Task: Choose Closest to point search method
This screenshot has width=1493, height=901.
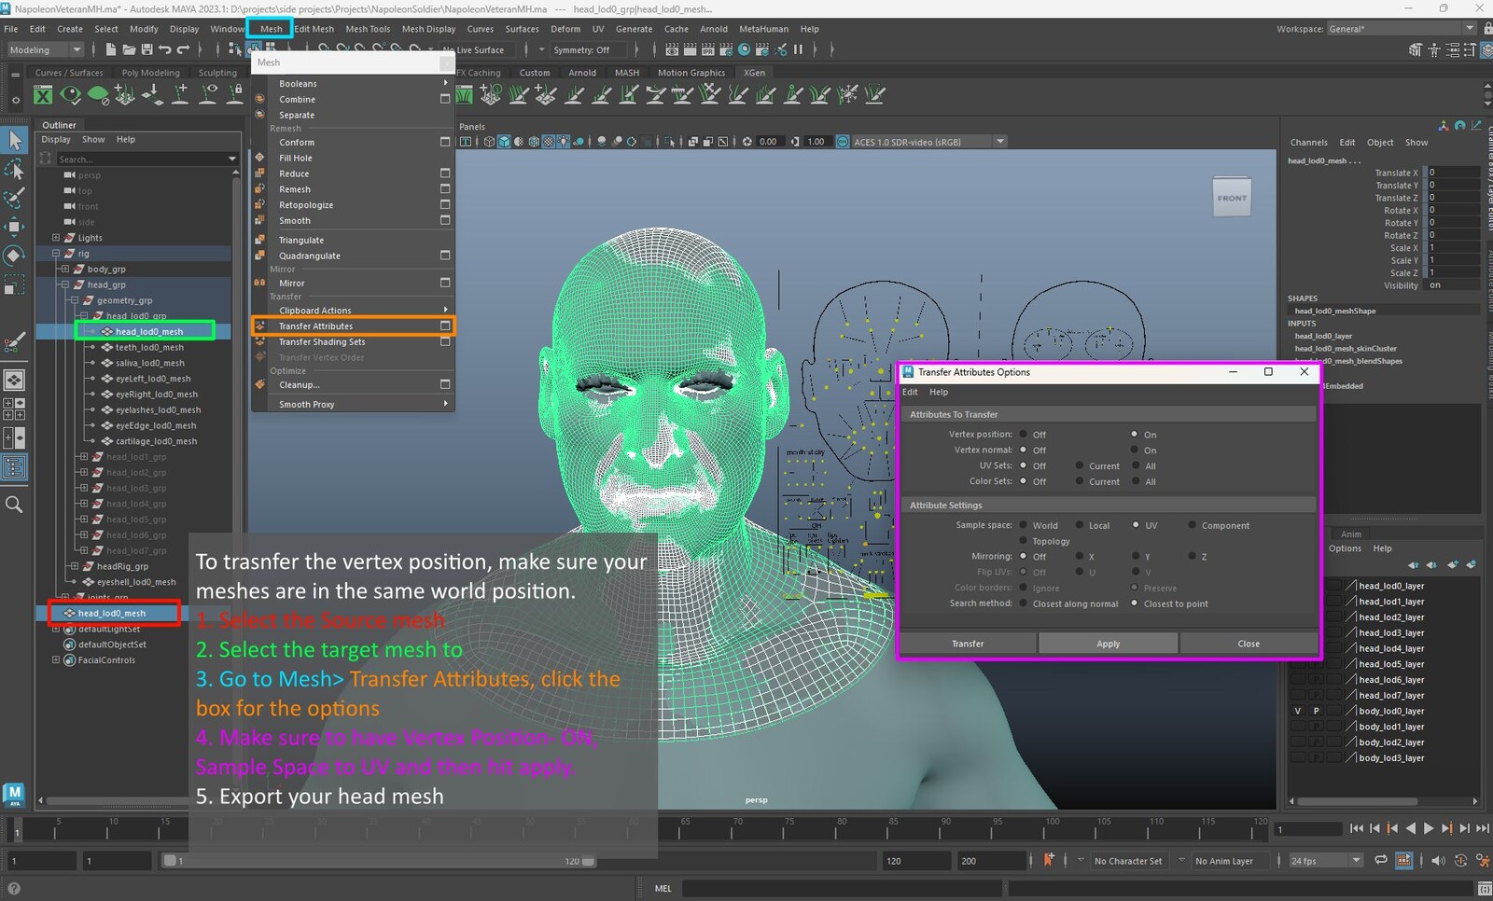Action: [x=1135, y=603]
